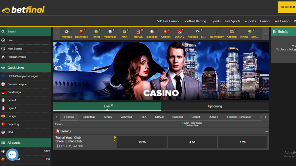Open the Kabaddi sport icon
296x166 pixels.
pos(232,32)
